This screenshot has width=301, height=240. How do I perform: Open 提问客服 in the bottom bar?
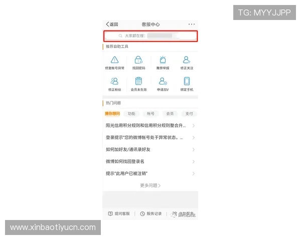click(x=119, y=213)
